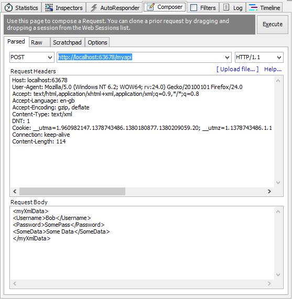
Task: Click the Request Headers scroll up arrow
Action: [x=278, y=81]
